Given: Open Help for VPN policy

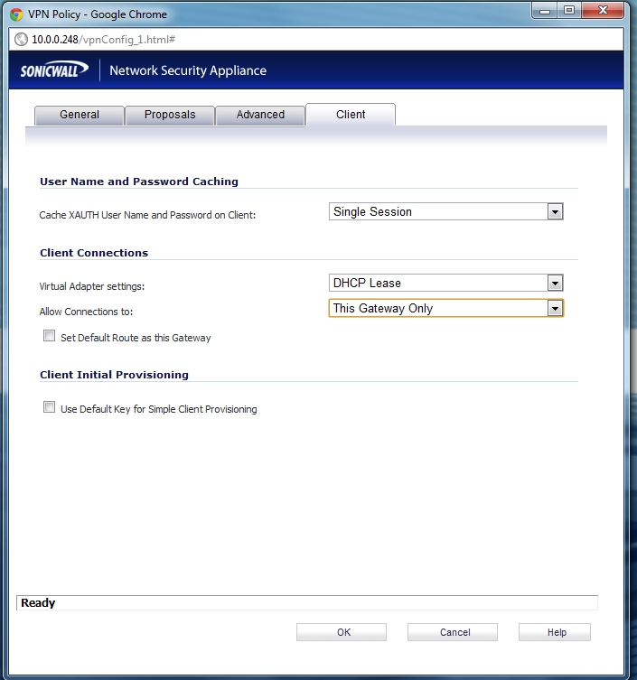Looking at the screenshot, I should [x=555, y=632].
